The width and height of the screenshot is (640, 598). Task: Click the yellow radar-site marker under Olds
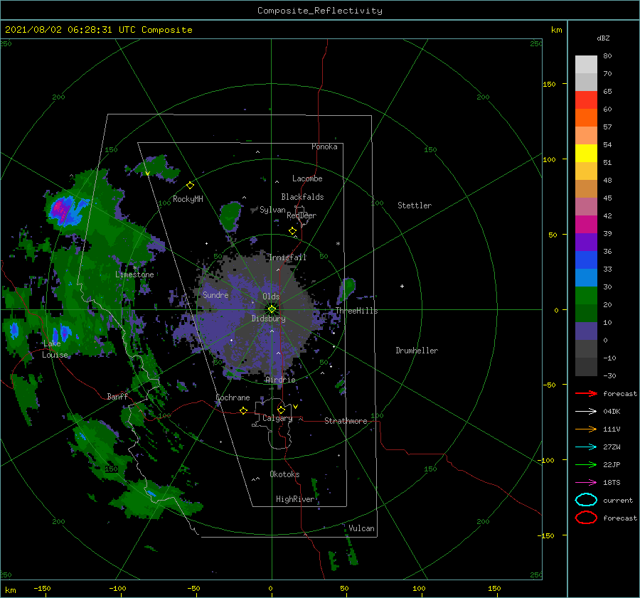point(272,309)
